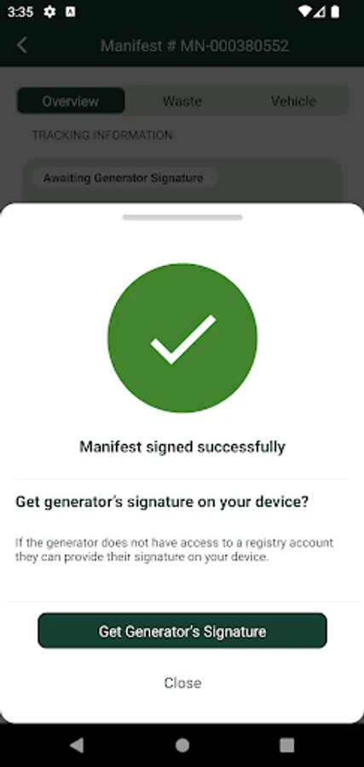Tap the green success checkmark icon
Viewport: 364px width, 767px height.
(182, 338)
